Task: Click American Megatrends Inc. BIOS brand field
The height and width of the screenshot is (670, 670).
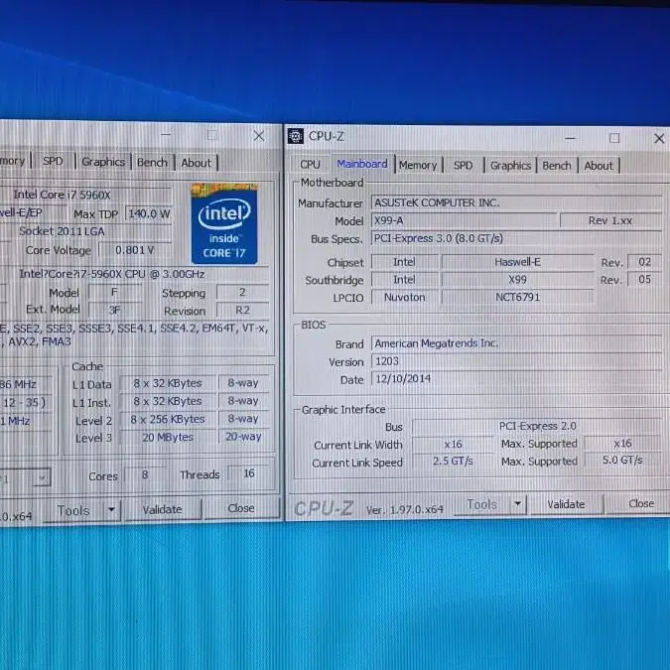Action: click(516, 343)
